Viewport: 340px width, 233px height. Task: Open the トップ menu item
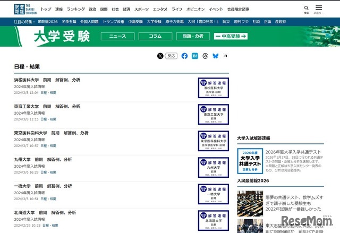(x=46, y=9)
